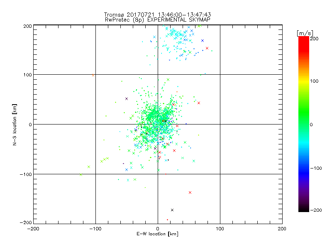Click E-W axis tick label '100'
The height and width of the screenshot is (249, 332).
point(220,229)
